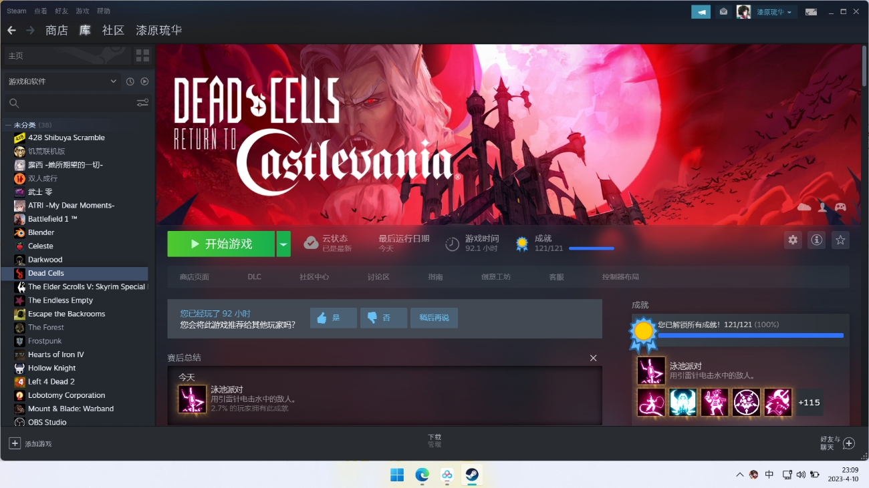Open the 游戏和软件 filter dropdown
Image resolution: width=869 pixels, height=488 pixels.
(62, 81)
